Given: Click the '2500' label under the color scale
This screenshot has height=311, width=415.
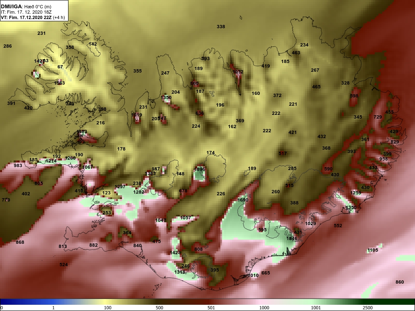Looking at the screenshot, I should 368,308.
